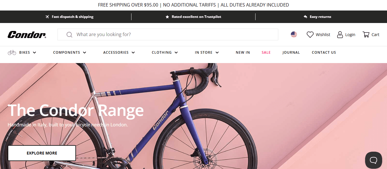The width and height of the screenshot is (387, 169).
Task: Open the Journal link
Action: [x=291, y=53]
